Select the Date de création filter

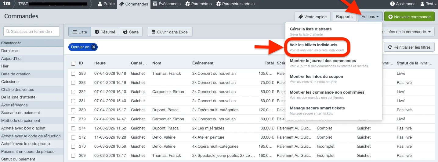32,74
